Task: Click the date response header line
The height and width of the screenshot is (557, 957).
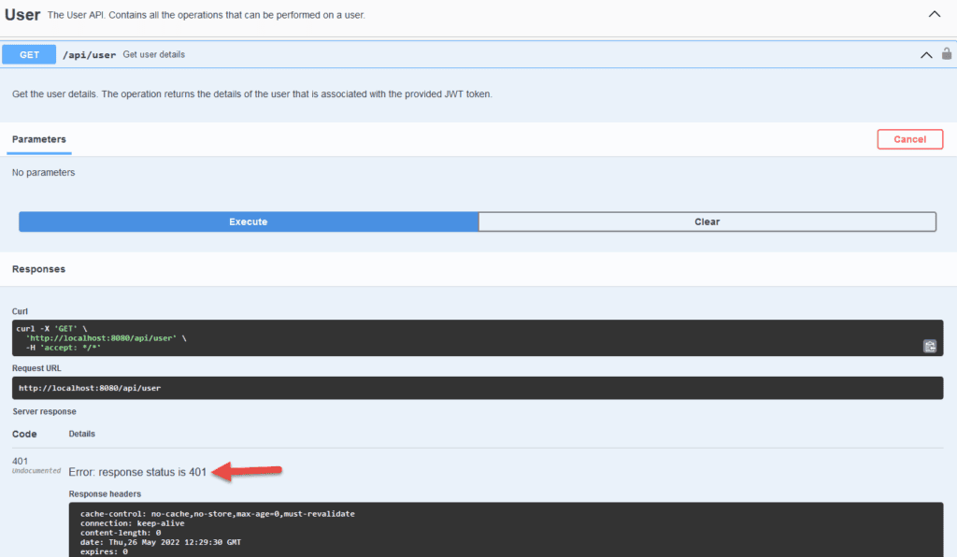Action: click(161, 542)
